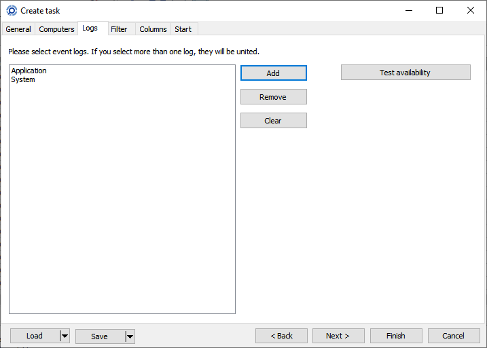Viewport: 487px width, 348px height.
Task: Click the Create task app icon
Action: pos(12,11)
